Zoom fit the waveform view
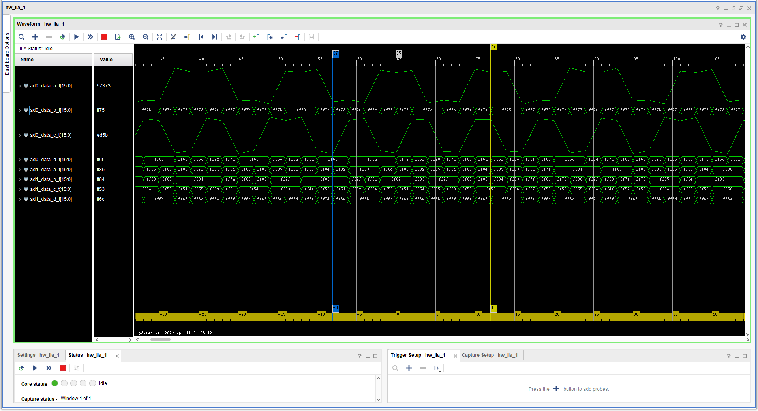The height and width of the screenshot is (411, 758). [159, 37]
